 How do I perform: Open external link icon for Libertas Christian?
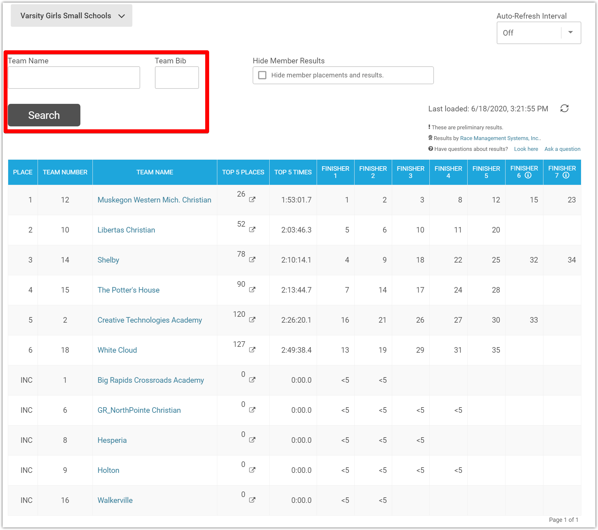tap(252, 230)
